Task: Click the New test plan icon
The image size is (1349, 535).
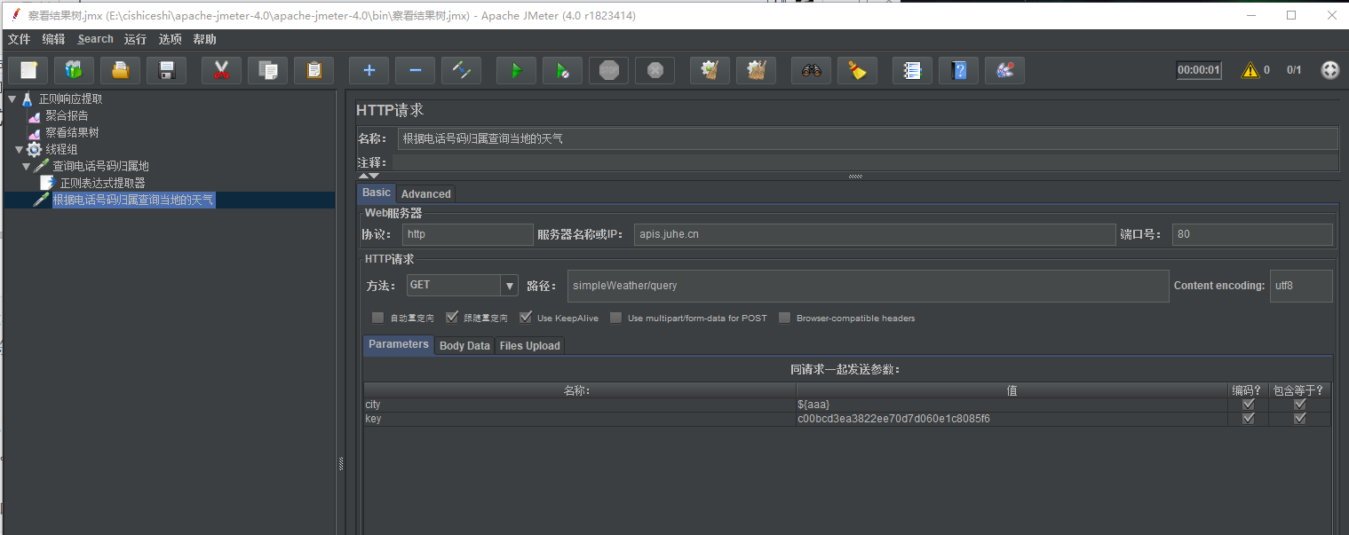Action: point(28,70)
